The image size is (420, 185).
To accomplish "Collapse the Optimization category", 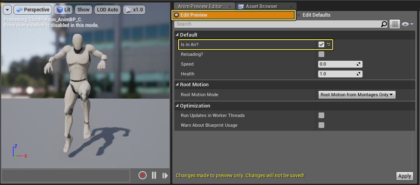I will tap(177, 106).
